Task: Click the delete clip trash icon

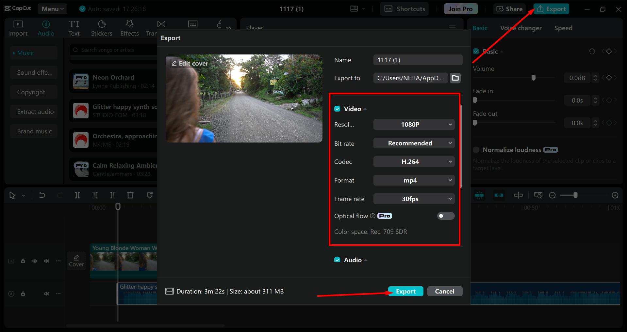Action: click(130, 195)
